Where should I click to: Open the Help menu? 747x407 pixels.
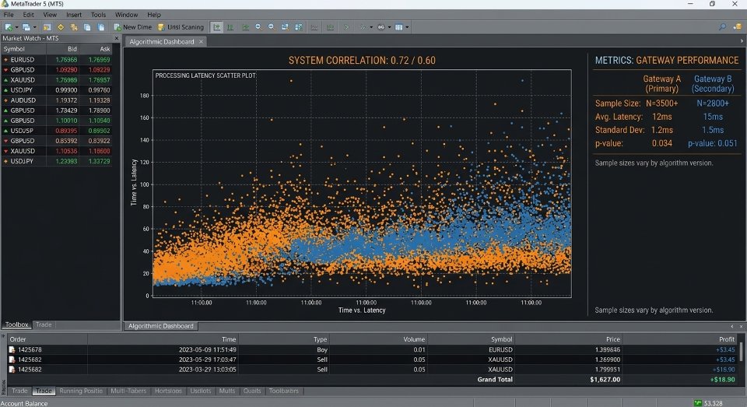tap(154, 15)
